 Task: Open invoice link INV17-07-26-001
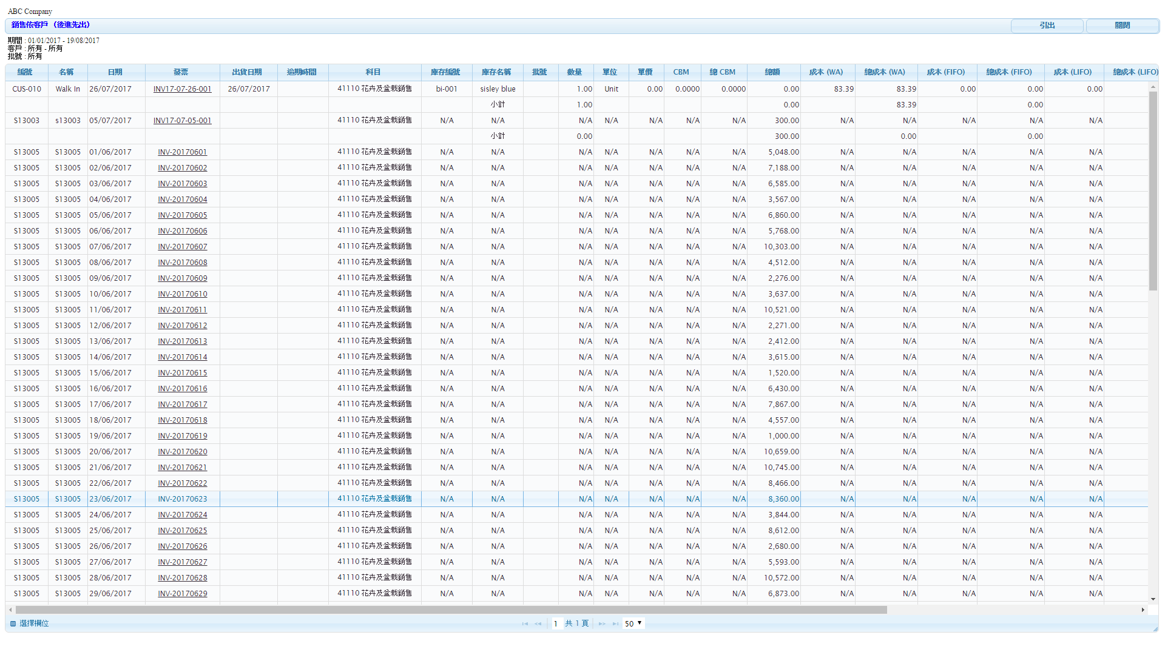tap(182, 89)
